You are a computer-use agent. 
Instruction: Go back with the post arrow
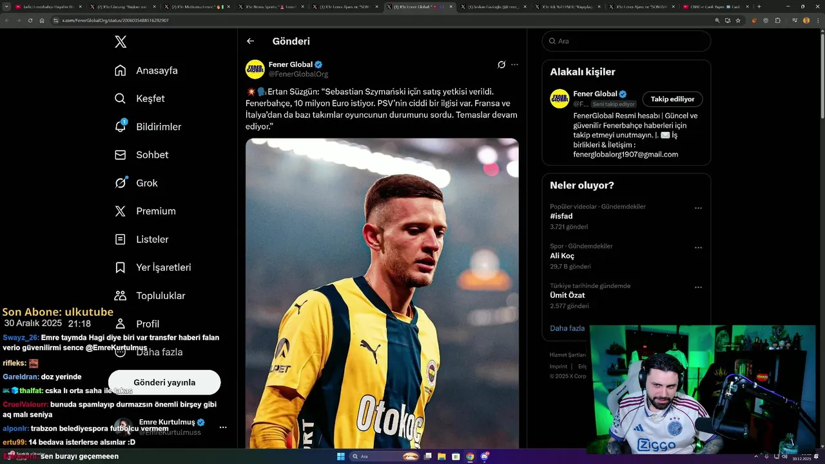251,41
